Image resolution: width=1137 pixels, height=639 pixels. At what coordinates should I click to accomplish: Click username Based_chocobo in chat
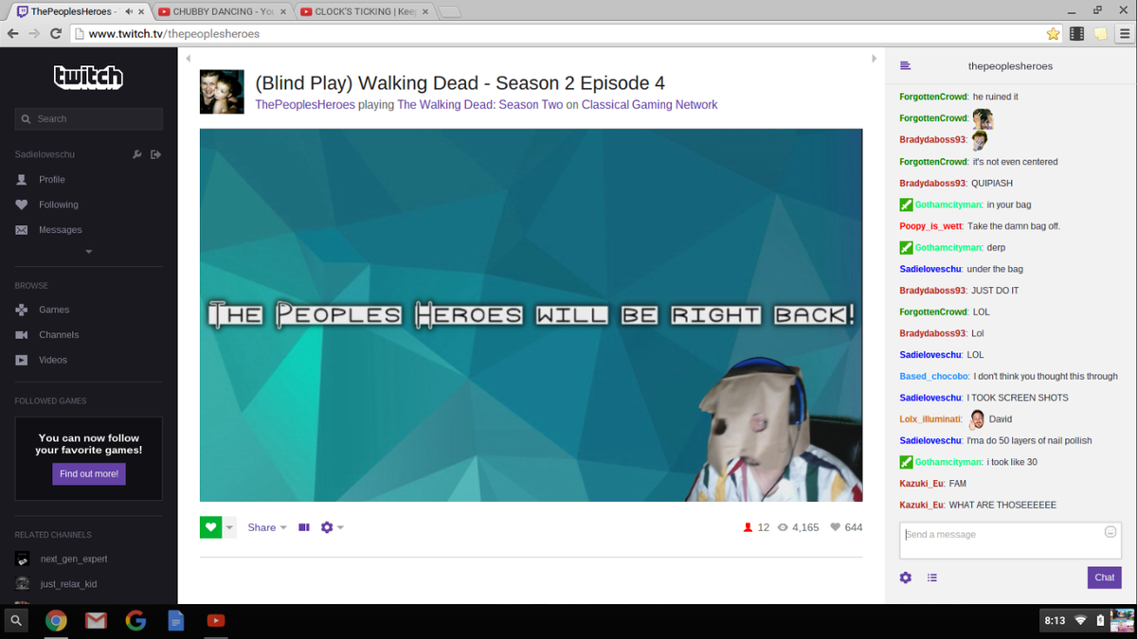(x=934, y=376)
